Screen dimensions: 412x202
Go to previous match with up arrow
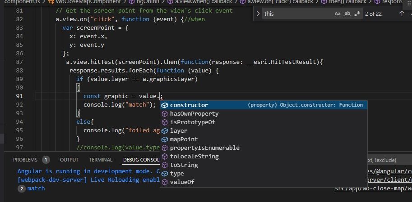tap(402, 13)
